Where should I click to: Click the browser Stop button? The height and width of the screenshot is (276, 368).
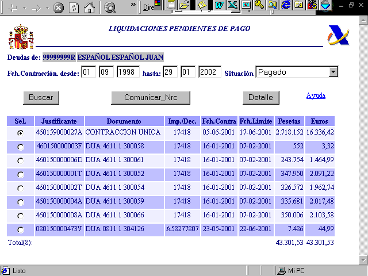59,8
